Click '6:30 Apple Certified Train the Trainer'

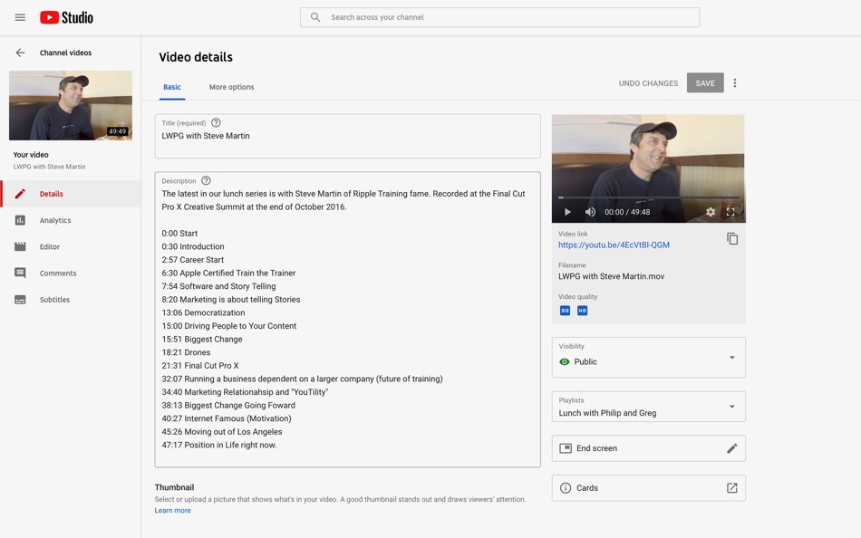pos(228,273)
